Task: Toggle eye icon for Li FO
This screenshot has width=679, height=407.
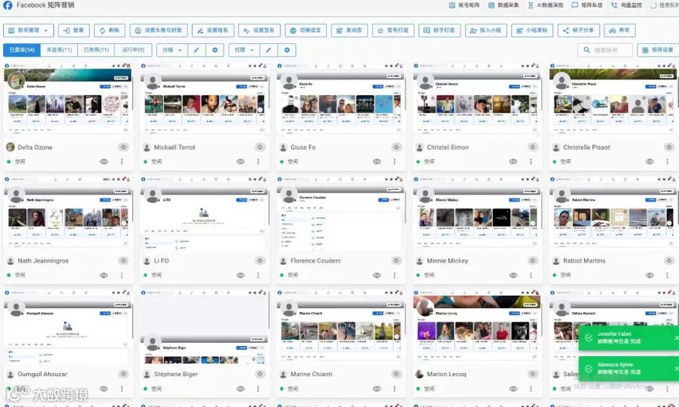Action: (240, 276)
